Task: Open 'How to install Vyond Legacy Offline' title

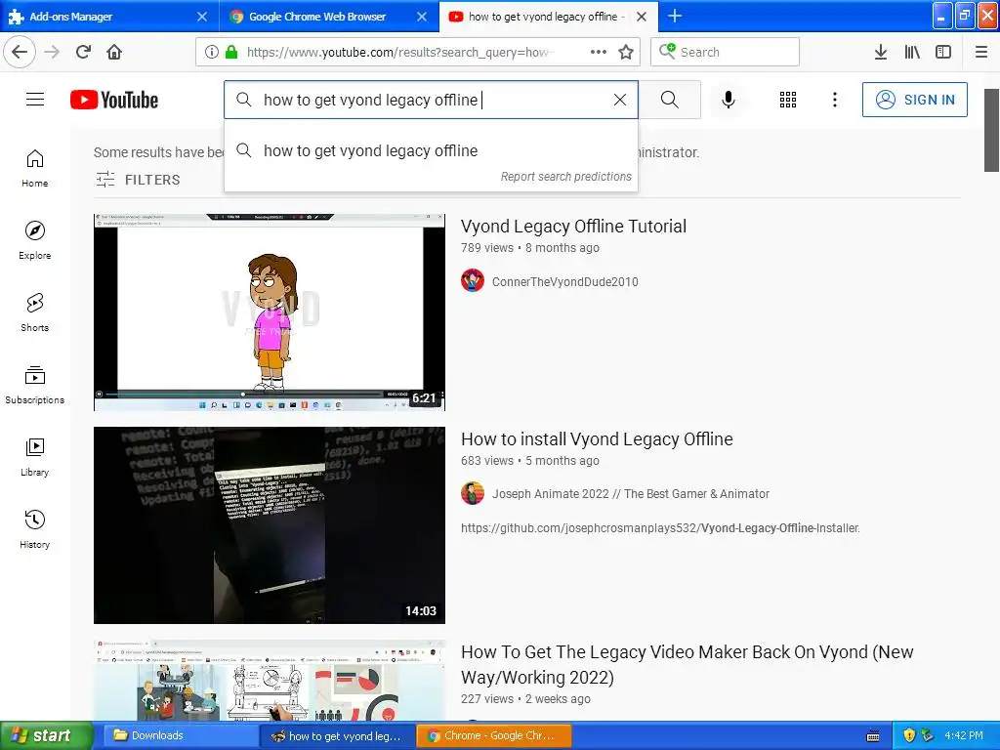Action: pyautogui.click(x=597, y=438)
